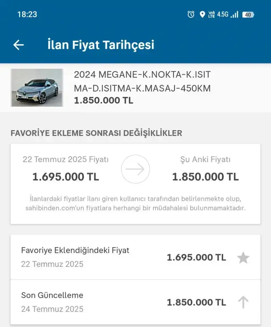
Task: Click the price increase up-arrow icon
Action: 243,302
